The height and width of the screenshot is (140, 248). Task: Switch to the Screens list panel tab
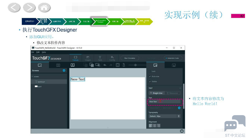[x=40, y=65]
